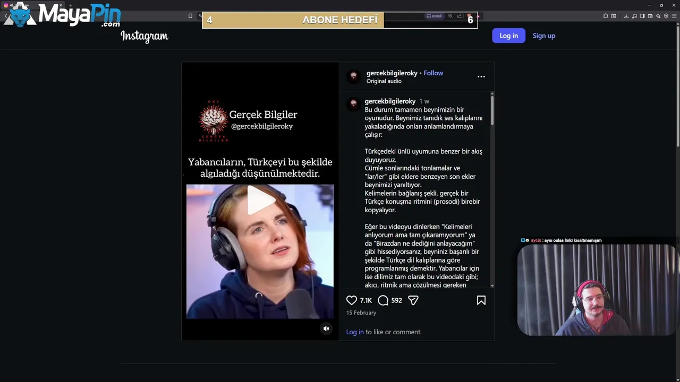The width and height of the screenshot is (680, 382).
Task: Open gercekbilgileroky username in the caption
Action: [x=390, y=101]
